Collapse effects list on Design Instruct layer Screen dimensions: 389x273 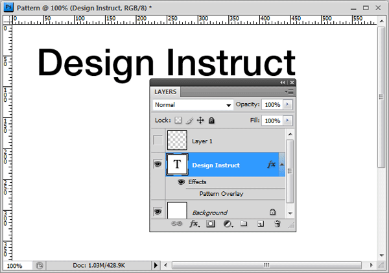[x=282, y=165]
